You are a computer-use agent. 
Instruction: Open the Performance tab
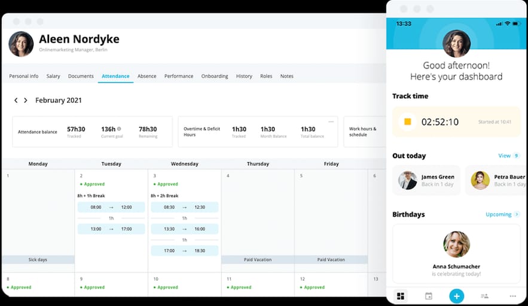pos(179,76)
